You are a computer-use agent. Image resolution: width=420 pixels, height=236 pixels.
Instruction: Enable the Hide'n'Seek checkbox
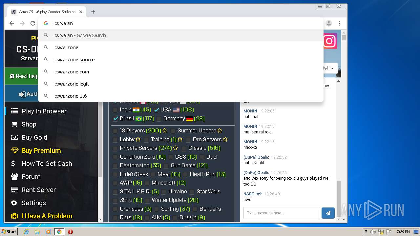point(115,174)
